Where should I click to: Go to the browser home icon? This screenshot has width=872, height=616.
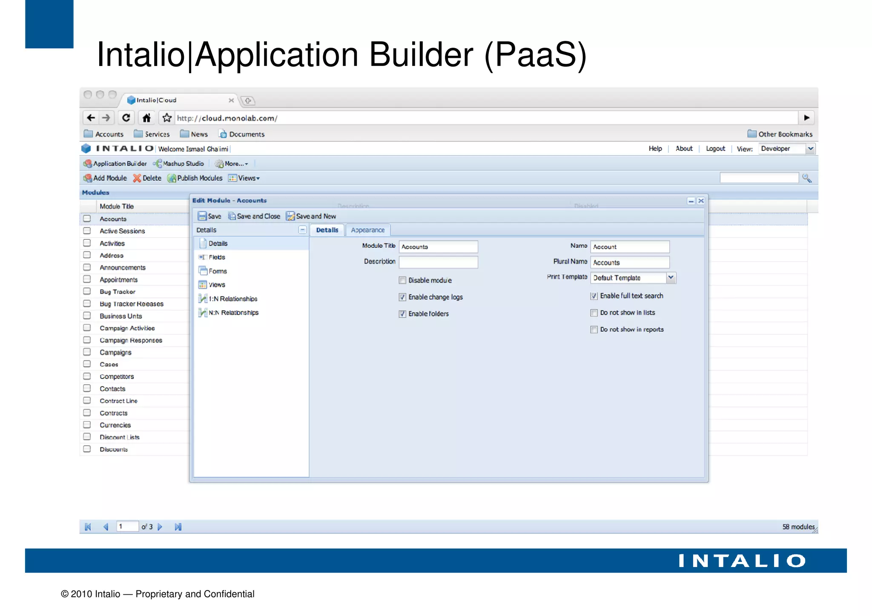pyautogui.click(x=146, y=117)
